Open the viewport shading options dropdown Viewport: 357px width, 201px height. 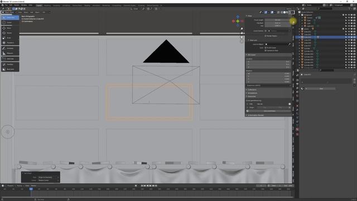click(x=292, y=12)
